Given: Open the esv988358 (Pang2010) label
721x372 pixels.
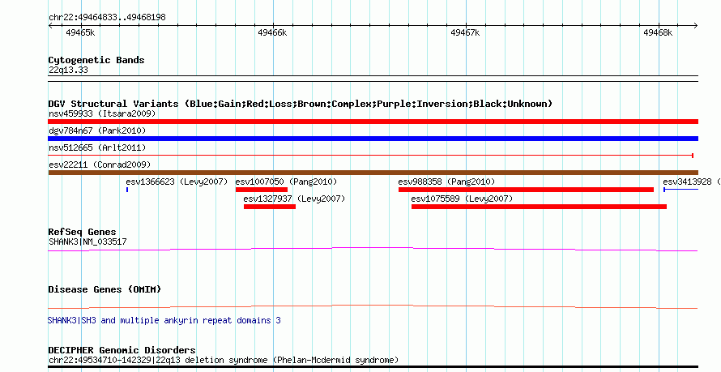Looking at the screenshot, I should coord(446,182).
